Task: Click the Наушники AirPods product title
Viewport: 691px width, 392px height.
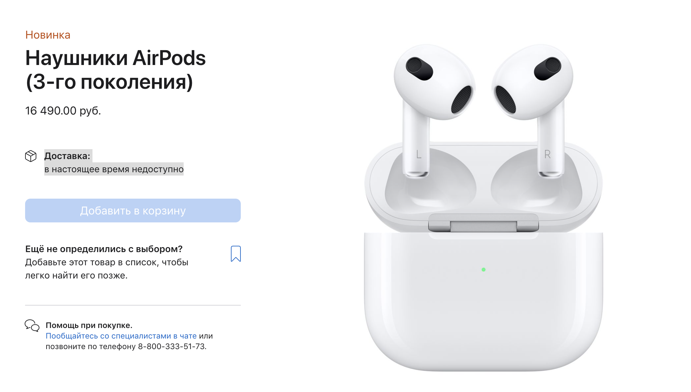Action: (x=116, y=70)
